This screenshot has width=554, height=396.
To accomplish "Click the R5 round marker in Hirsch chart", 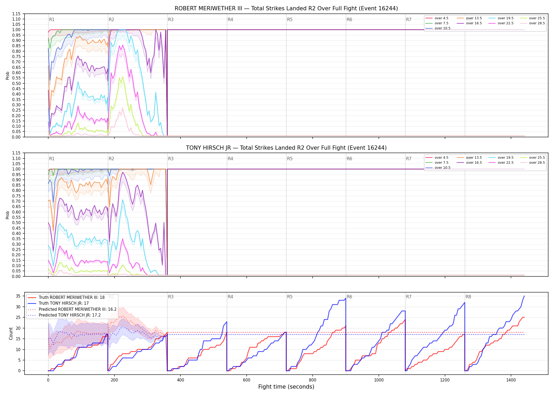I will coord(290,159).
